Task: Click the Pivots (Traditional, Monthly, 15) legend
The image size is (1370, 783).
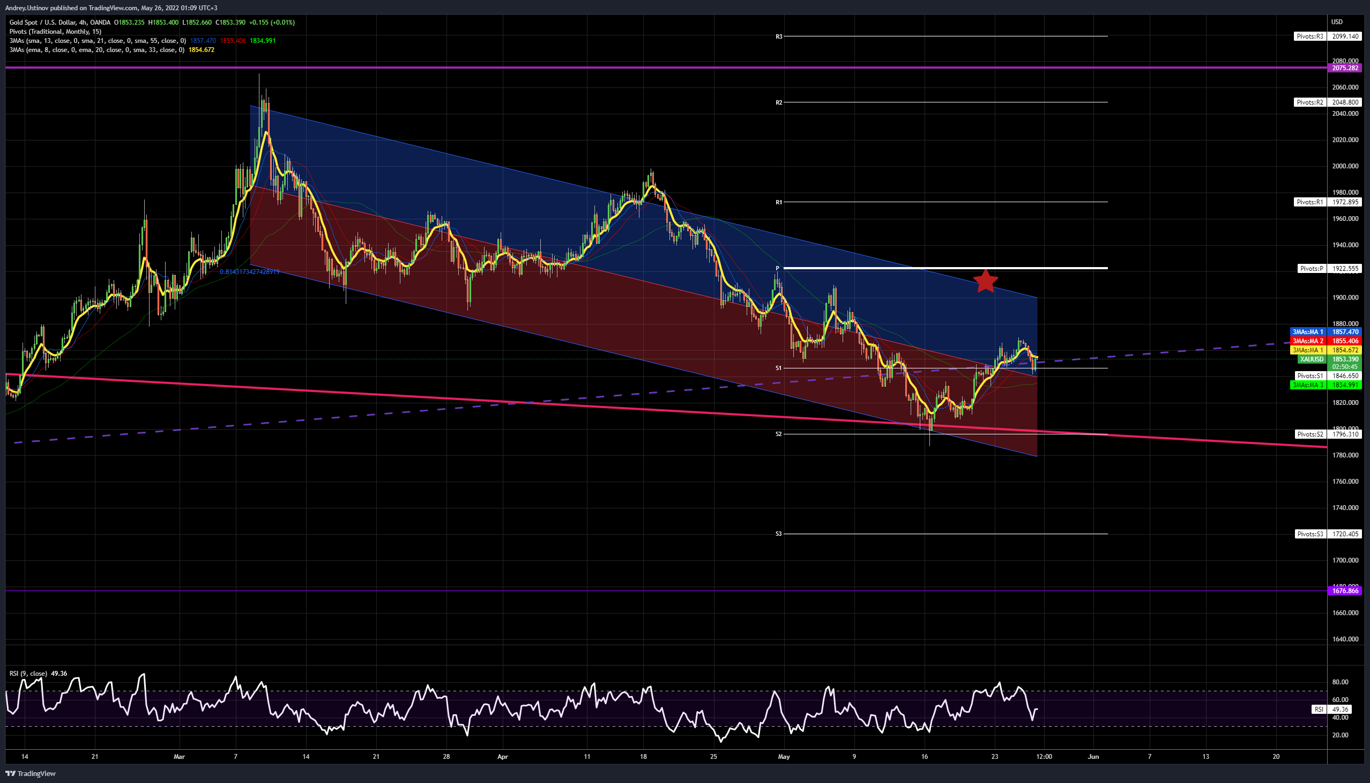Action: [55, 31]
